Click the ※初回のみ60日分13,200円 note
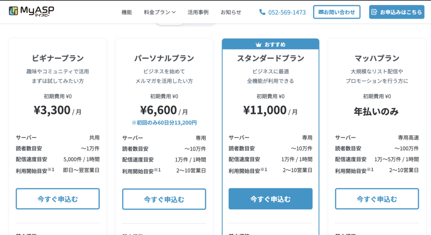The height and width of the screenshot is (235, 431). pyautogui.click(x=164, y=123)
